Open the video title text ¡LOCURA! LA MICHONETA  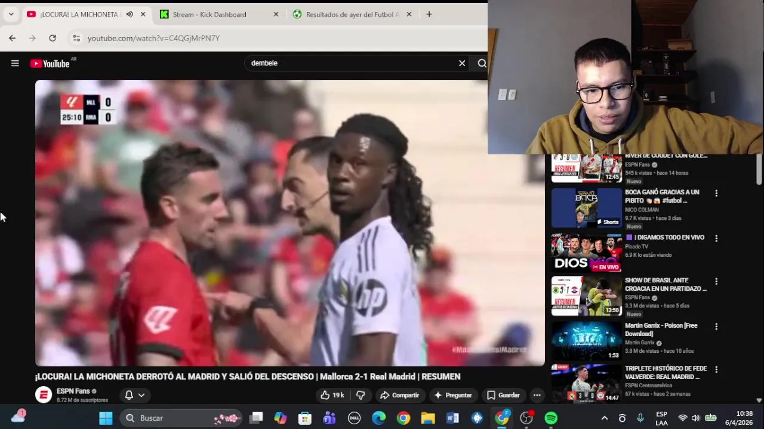[x=248, y=377]
